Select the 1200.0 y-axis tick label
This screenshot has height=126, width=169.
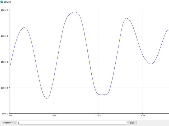4,62
